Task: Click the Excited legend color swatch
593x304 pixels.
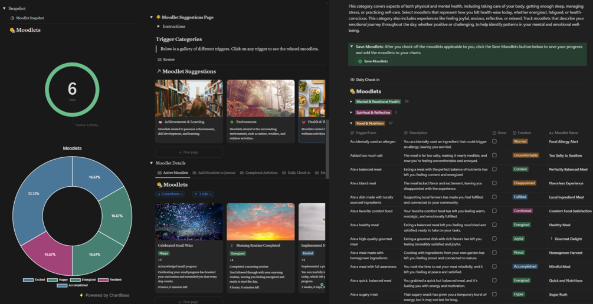Action: click(28, 280)
